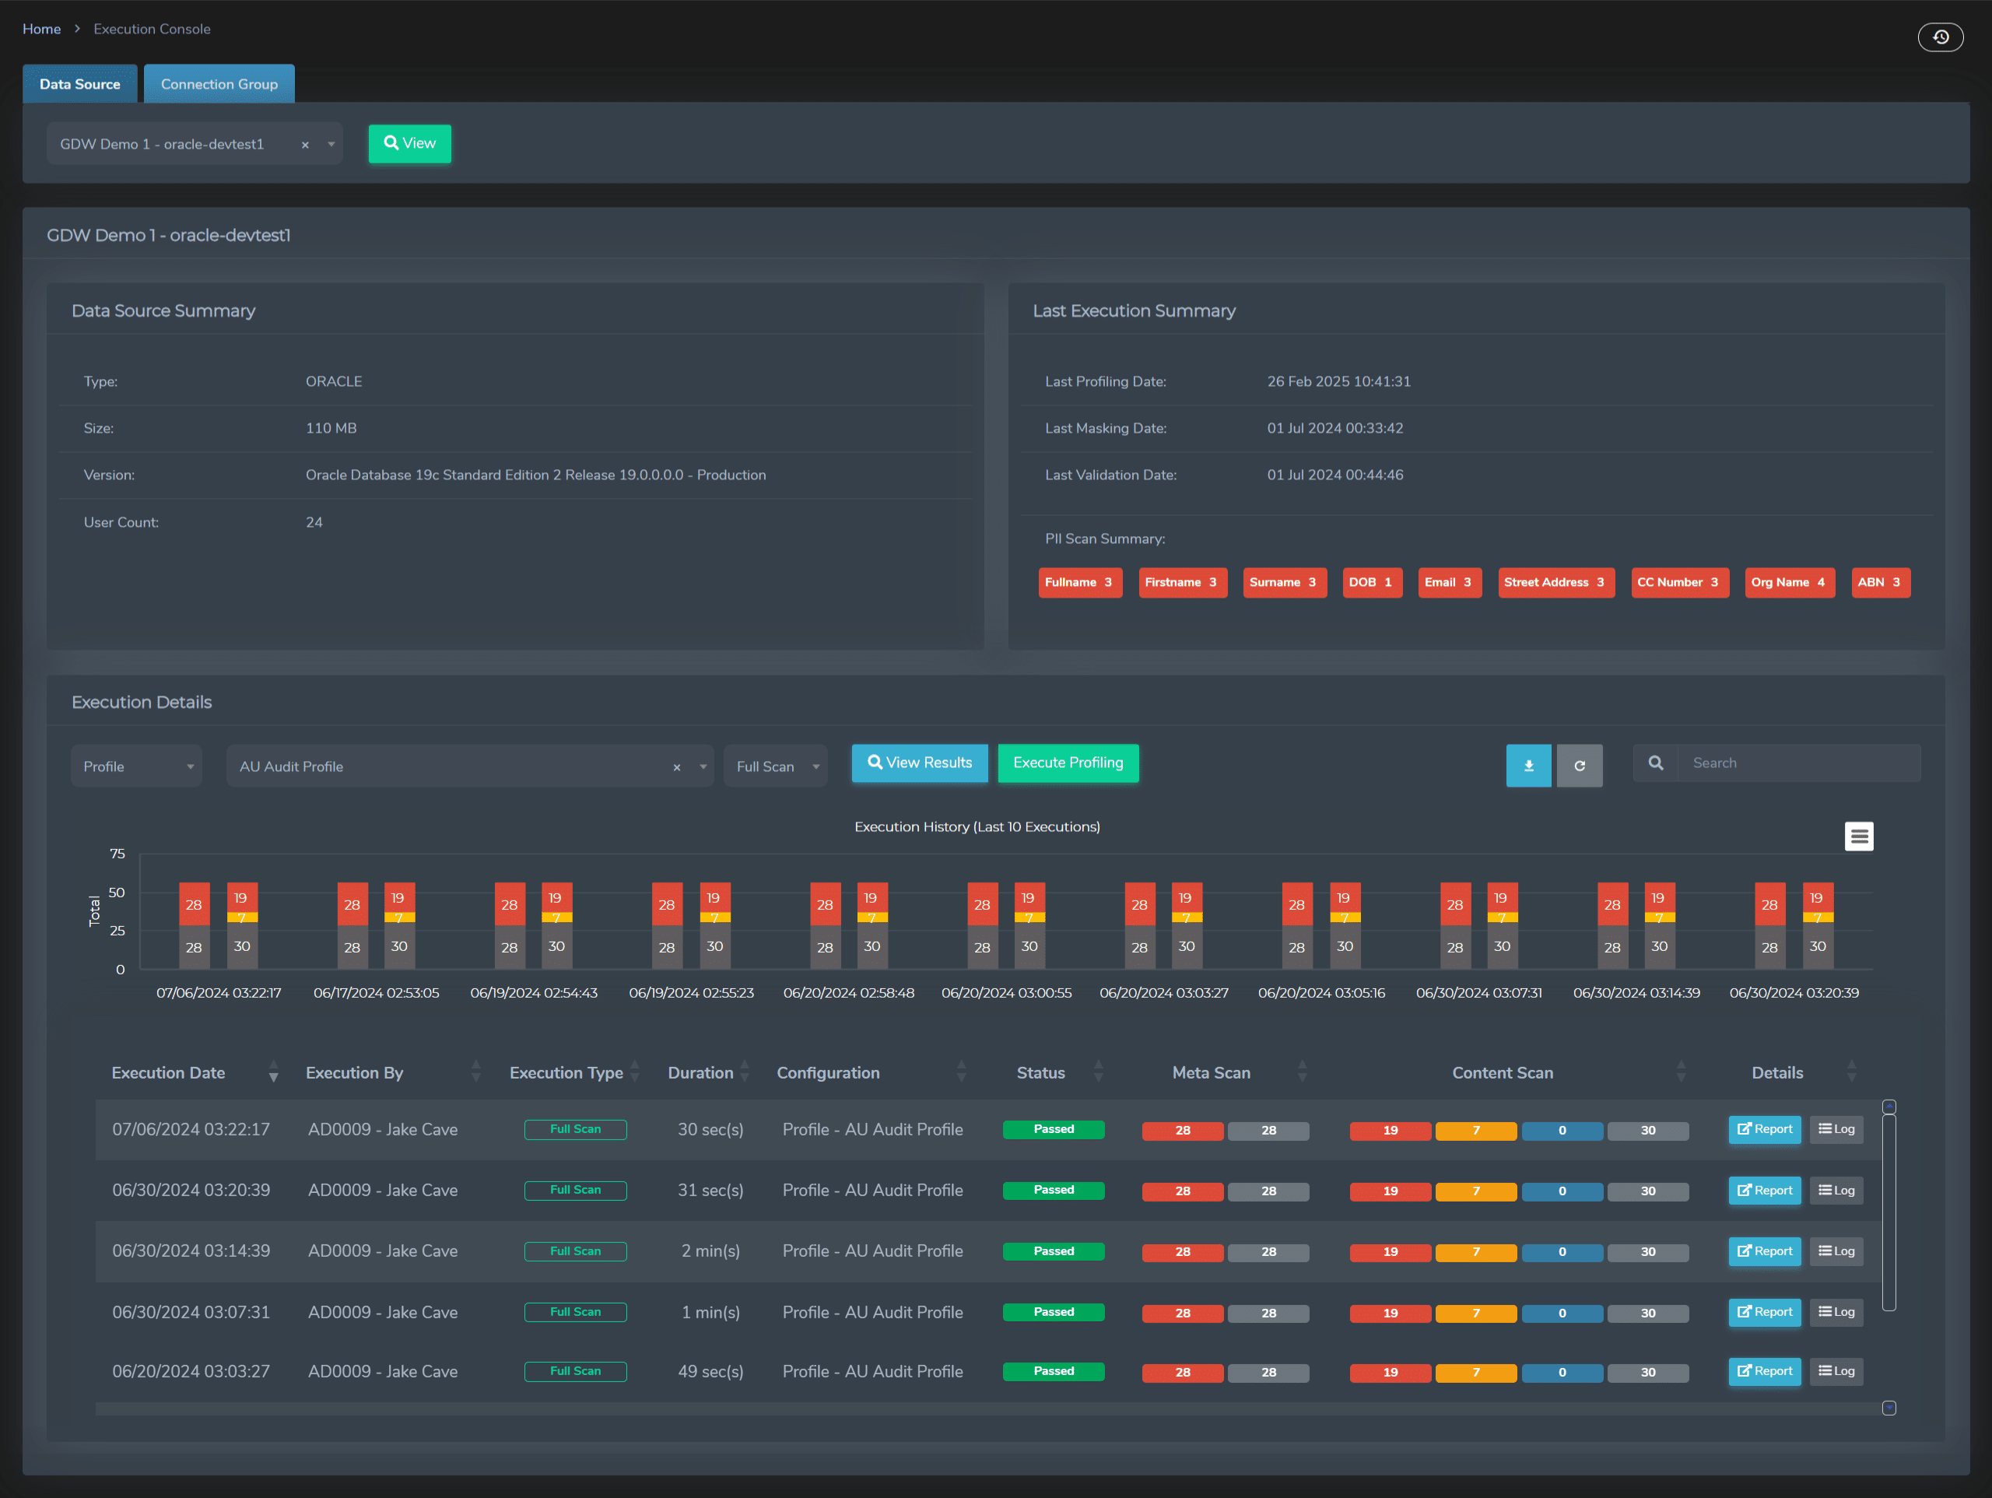1992x1498 pixels.
Task: Select the Data Source tab
Action: pos(79,82)
